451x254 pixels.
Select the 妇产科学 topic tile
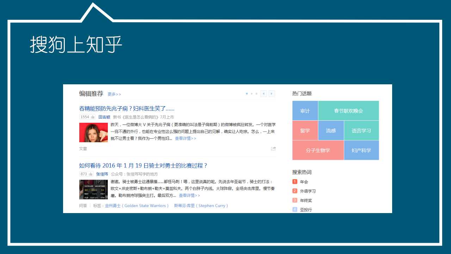tap(362, 150)
